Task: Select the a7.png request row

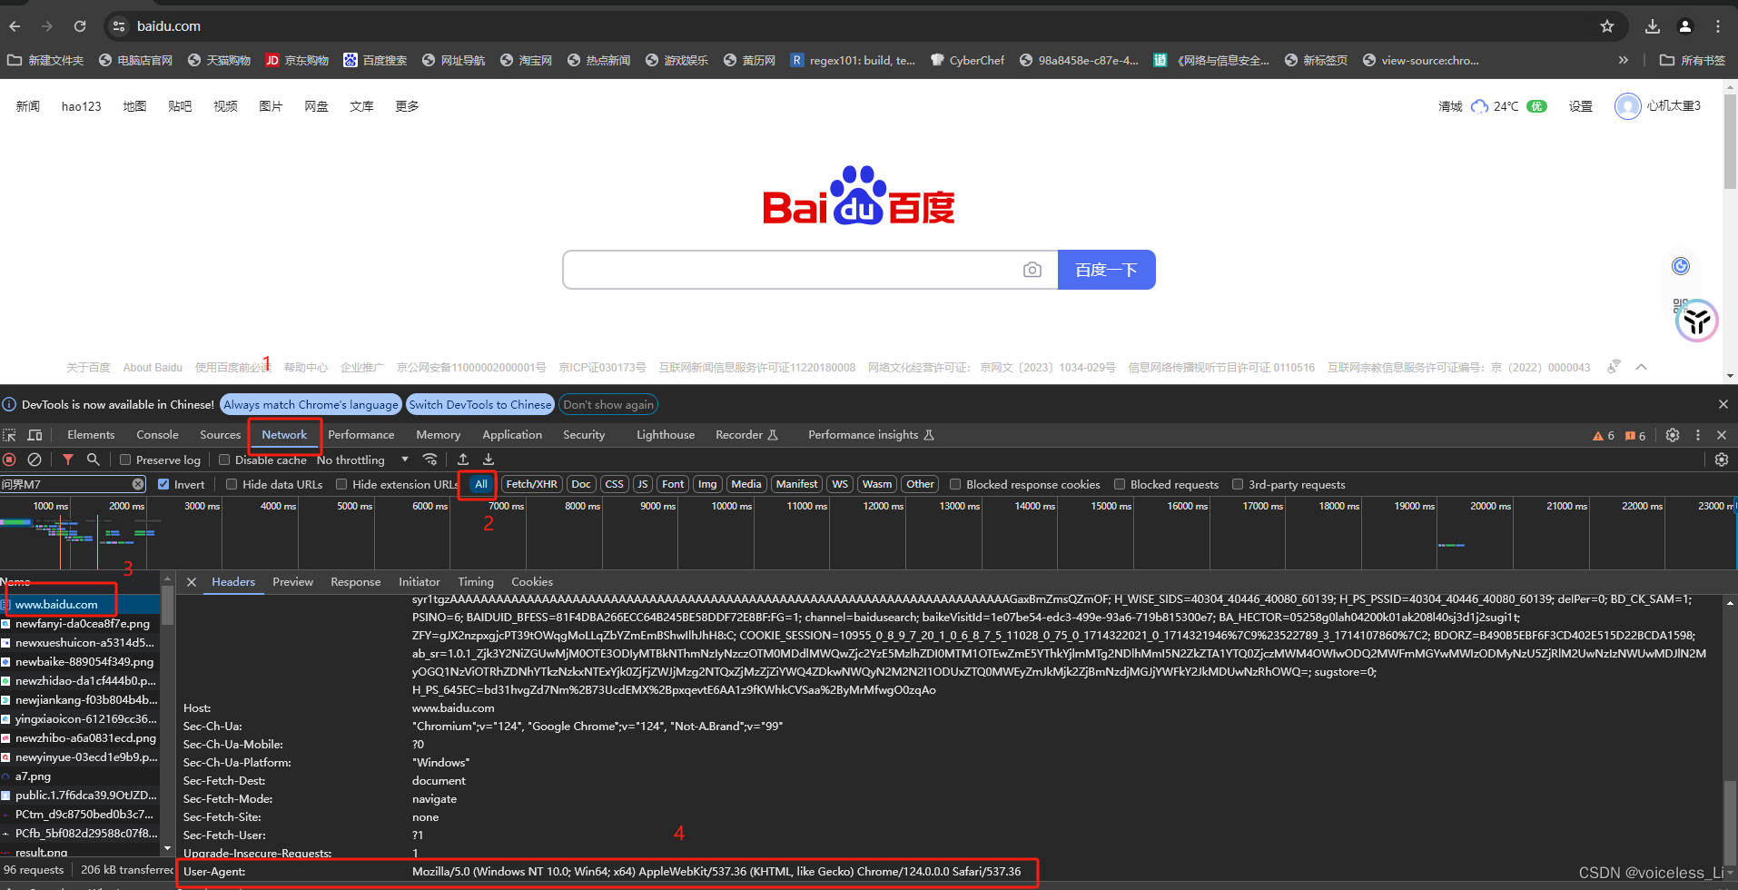Action: 82,776
